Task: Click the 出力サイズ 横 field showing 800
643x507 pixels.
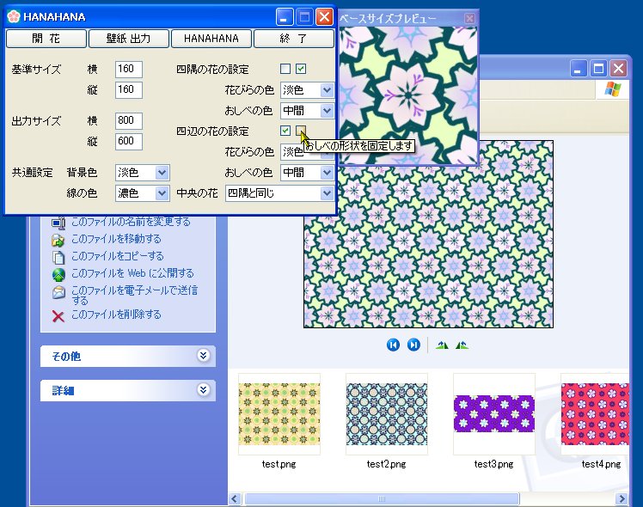Action: 129,120
